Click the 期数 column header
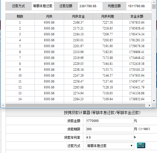This screenshot has height=153, width=157. pyautogui.click(x=20, y=16)
